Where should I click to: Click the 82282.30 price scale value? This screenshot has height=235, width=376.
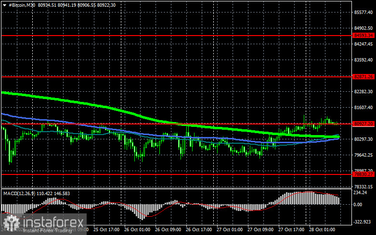point(363,92)
